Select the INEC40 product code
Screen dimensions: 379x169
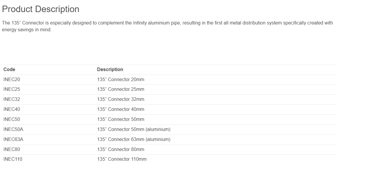pyautogui.click(x=12, y=109)
